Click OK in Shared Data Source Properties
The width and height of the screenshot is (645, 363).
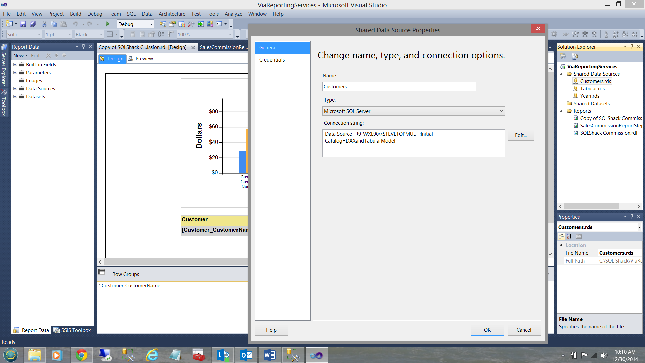(x=487, y=330)
